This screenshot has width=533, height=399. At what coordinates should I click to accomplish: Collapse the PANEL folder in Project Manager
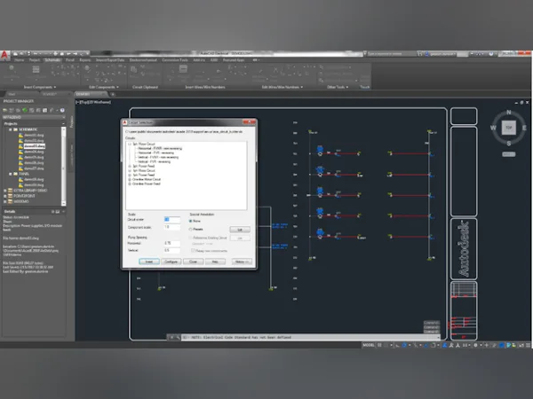[x=10, y=174]
